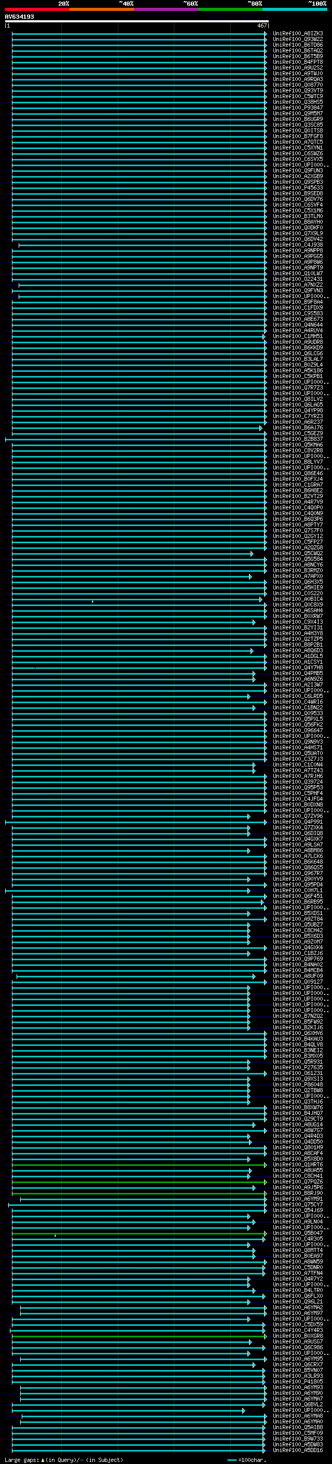Select hit label UniRef100_P45633
The image size is (332, 1464).
pyautogui.click(x=298, y=187)
